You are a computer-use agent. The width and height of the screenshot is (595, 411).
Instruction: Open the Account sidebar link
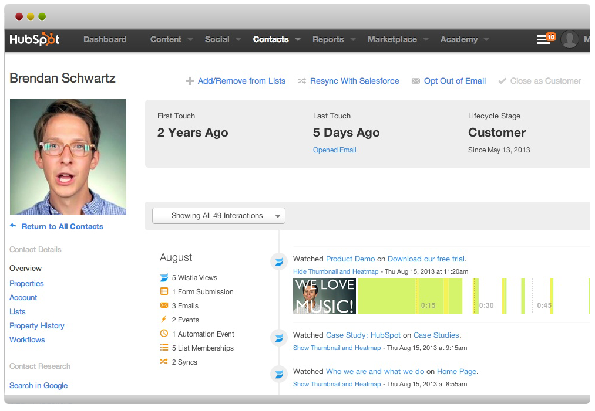[23, 297]
